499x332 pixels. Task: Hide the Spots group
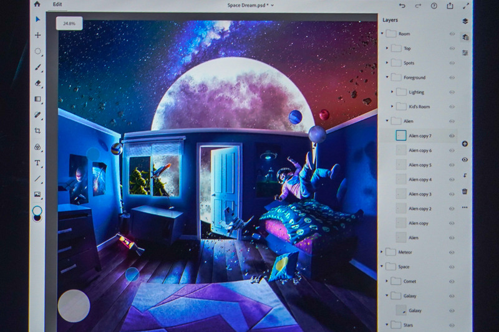[452, 63]
